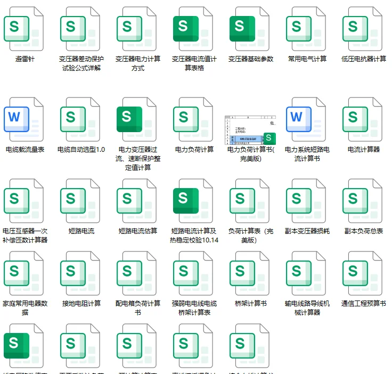This screenshot has width=392, height=374.
Task: Click the 副本变压器损耗 file icon
Action: tap(306, 201)
